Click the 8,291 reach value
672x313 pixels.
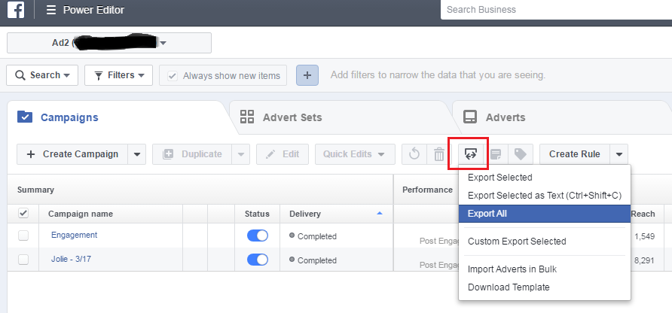(645, 260)
